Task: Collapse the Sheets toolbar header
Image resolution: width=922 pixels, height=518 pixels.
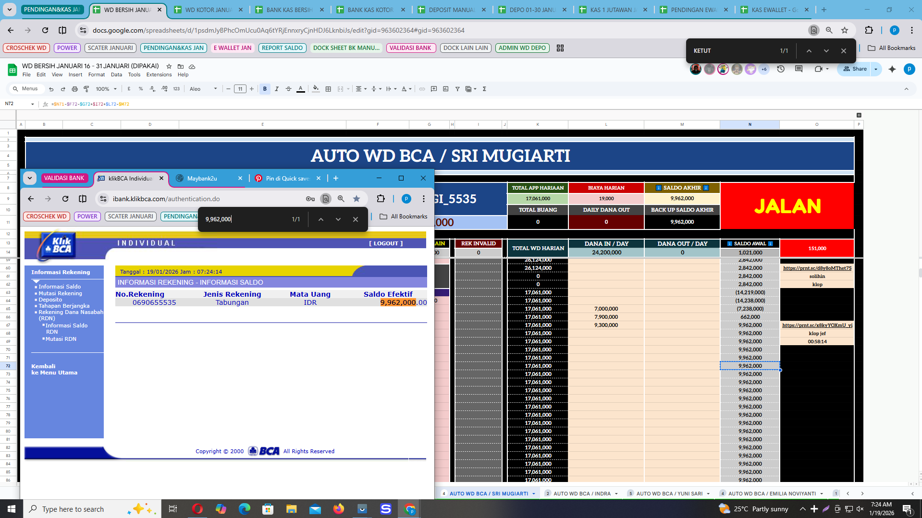Action: pyautogui.click(x=907, y=89)
